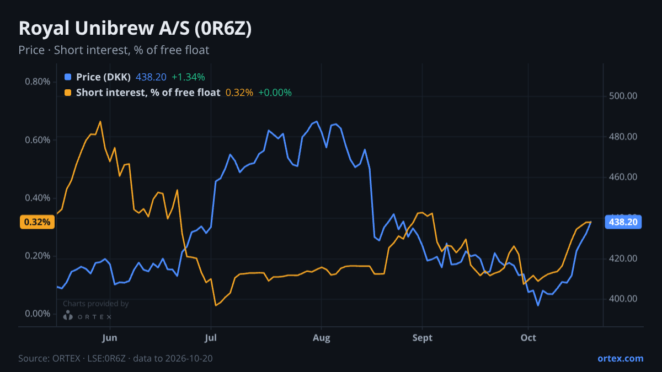The image size is (662, 372).
Task: Click the 500.00 right axis label
Action: pyautogui.click(x=623, y=96)
